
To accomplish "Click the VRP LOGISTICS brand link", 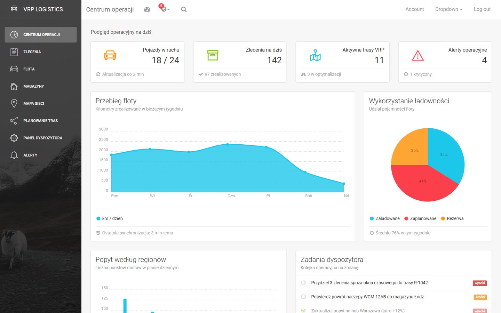I will pos(43,9).
